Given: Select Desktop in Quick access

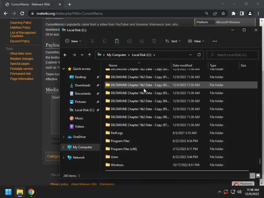Looking at the screenshot, I should [x=80, y=77].
